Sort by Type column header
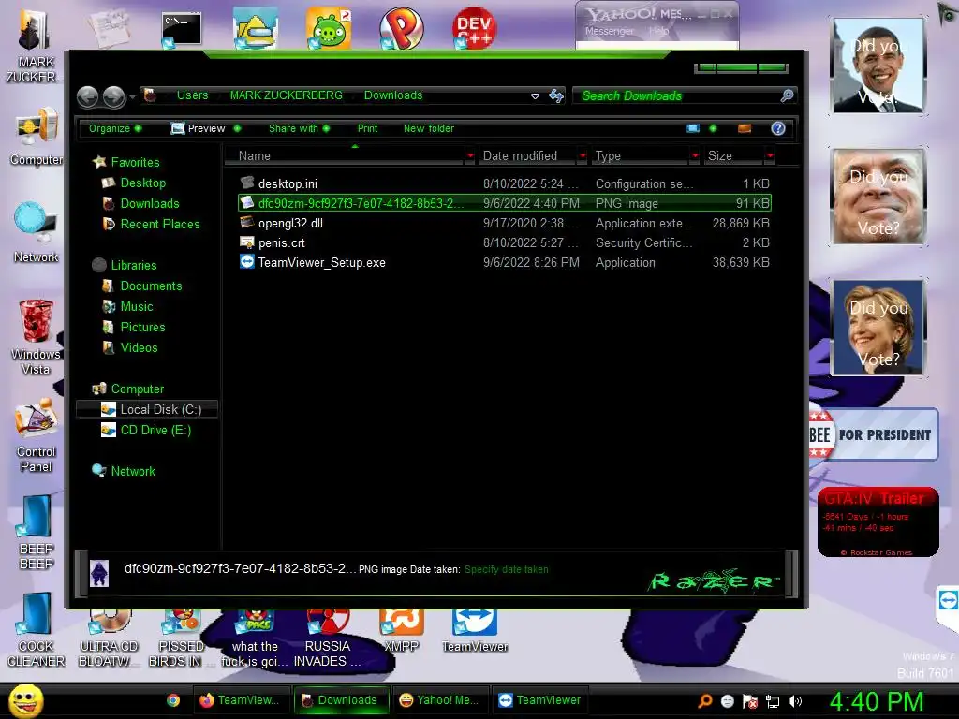The image size is (959, 719). [x=639, y=156]
